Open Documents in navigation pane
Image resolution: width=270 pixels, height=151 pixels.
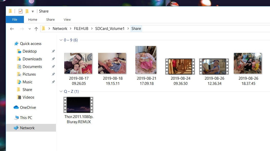point(32,67)
